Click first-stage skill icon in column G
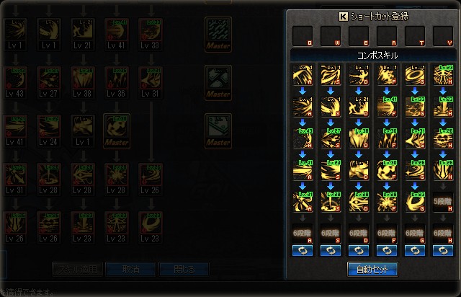The image size is (461, 297). tap(415, 75)
